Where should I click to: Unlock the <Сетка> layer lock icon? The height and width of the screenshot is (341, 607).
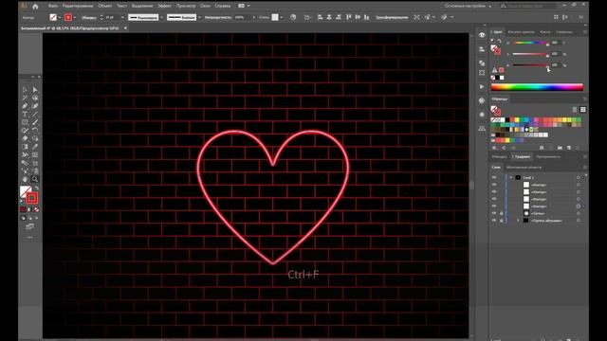point(502,213)
